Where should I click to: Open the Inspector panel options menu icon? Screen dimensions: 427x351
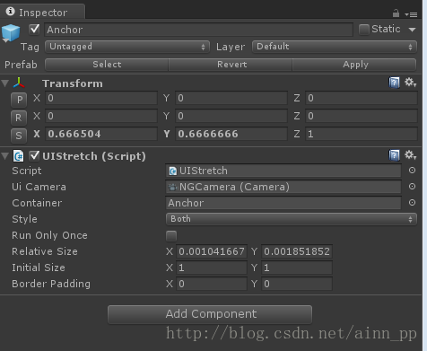[411, 14]
